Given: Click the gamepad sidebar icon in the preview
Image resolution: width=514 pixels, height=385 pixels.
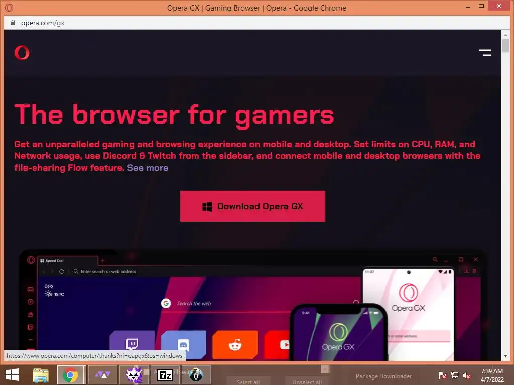Looking at the screenshot, I should pyautogui.click(x=31, y=289).
